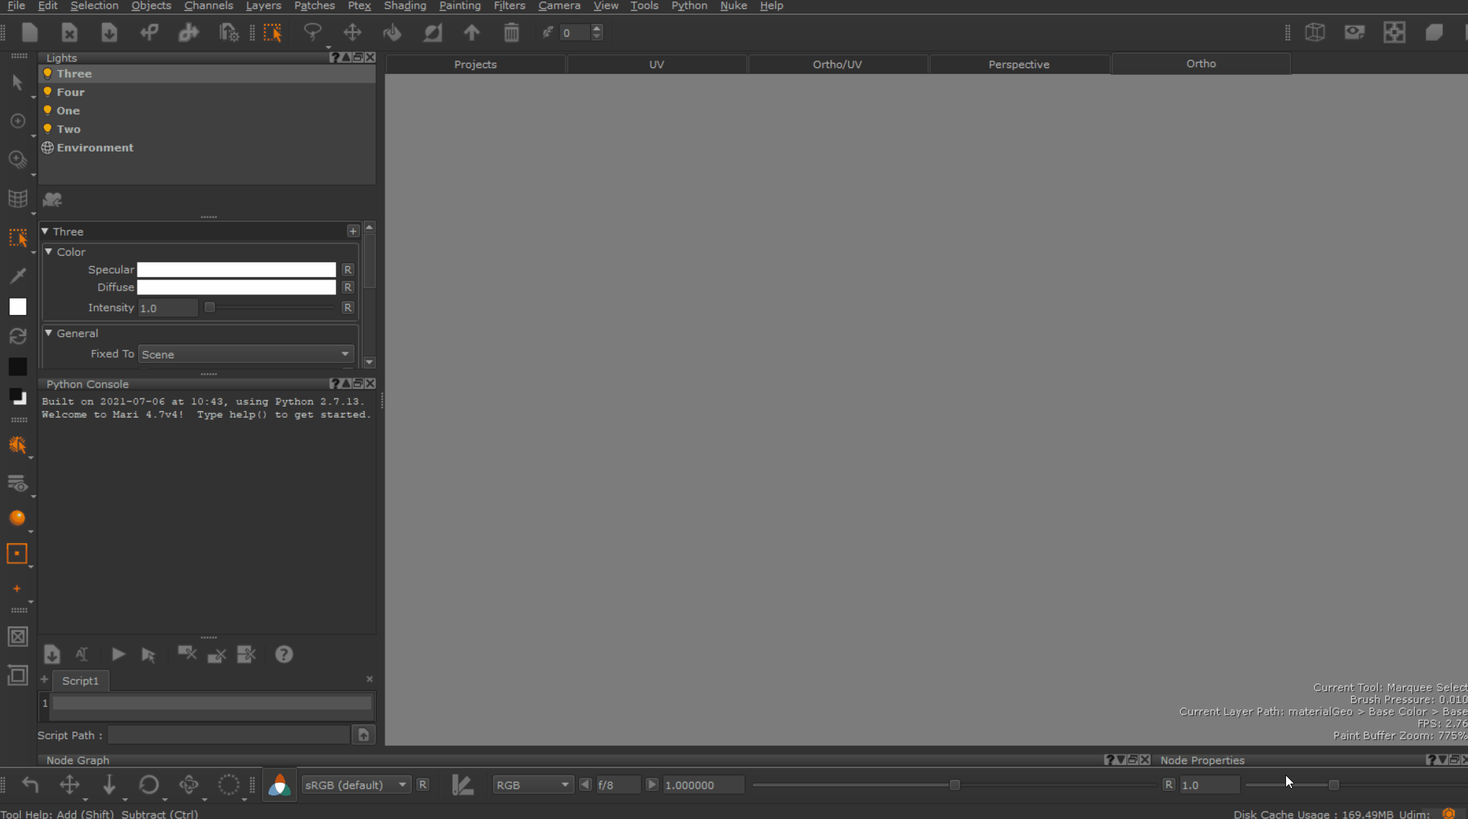Image resolution: width=1468 pixels, height=819 pixels.
Task: Click the up arrow icon in toolbar
Action: 472,33
